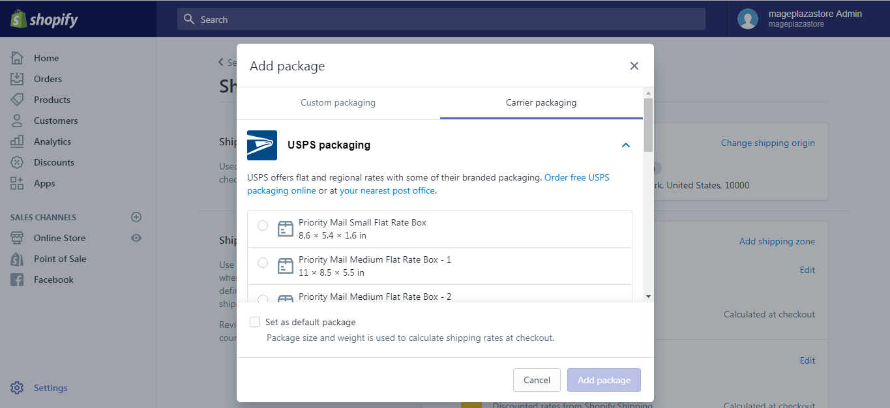
Task: Open the Orders sidebar icon
Action: (x=17, y=79)
